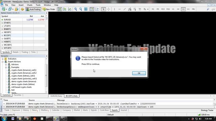Switch chart to candlestick style
Image resolution: width=216 pixels, height=121 pixels.
tap(64, 9)
